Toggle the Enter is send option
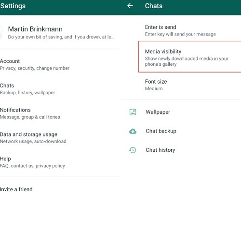 (181, 31)
